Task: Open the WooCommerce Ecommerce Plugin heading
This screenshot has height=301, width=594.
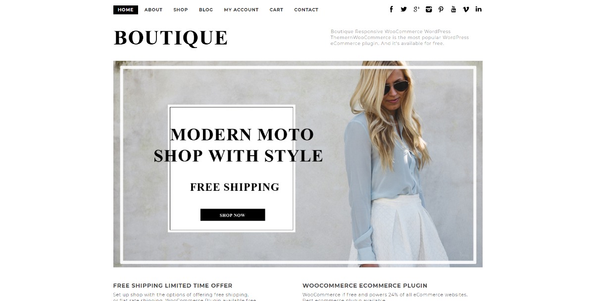Action: click(365, 286)
